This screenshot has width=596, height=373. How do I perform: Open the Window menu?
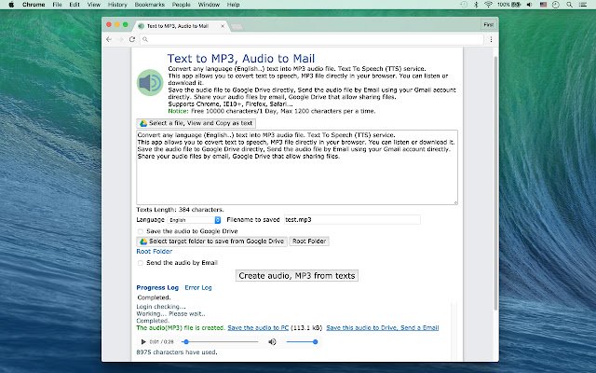pos(209,5)
